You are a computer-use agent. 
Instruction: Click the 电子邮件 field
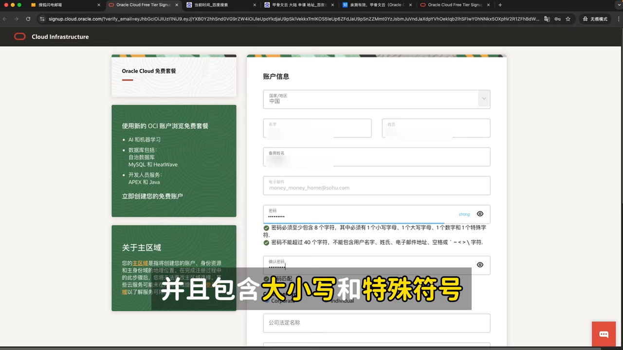pos(377,186)
